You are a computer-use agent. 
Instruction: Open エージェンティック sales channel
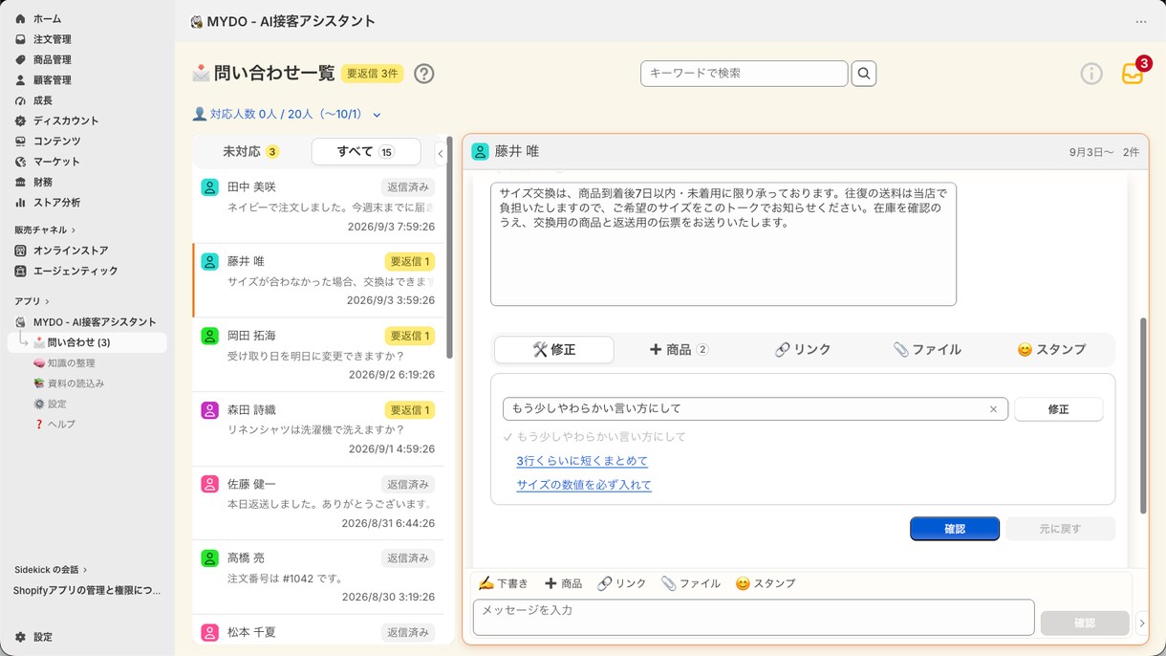(76, 271)
